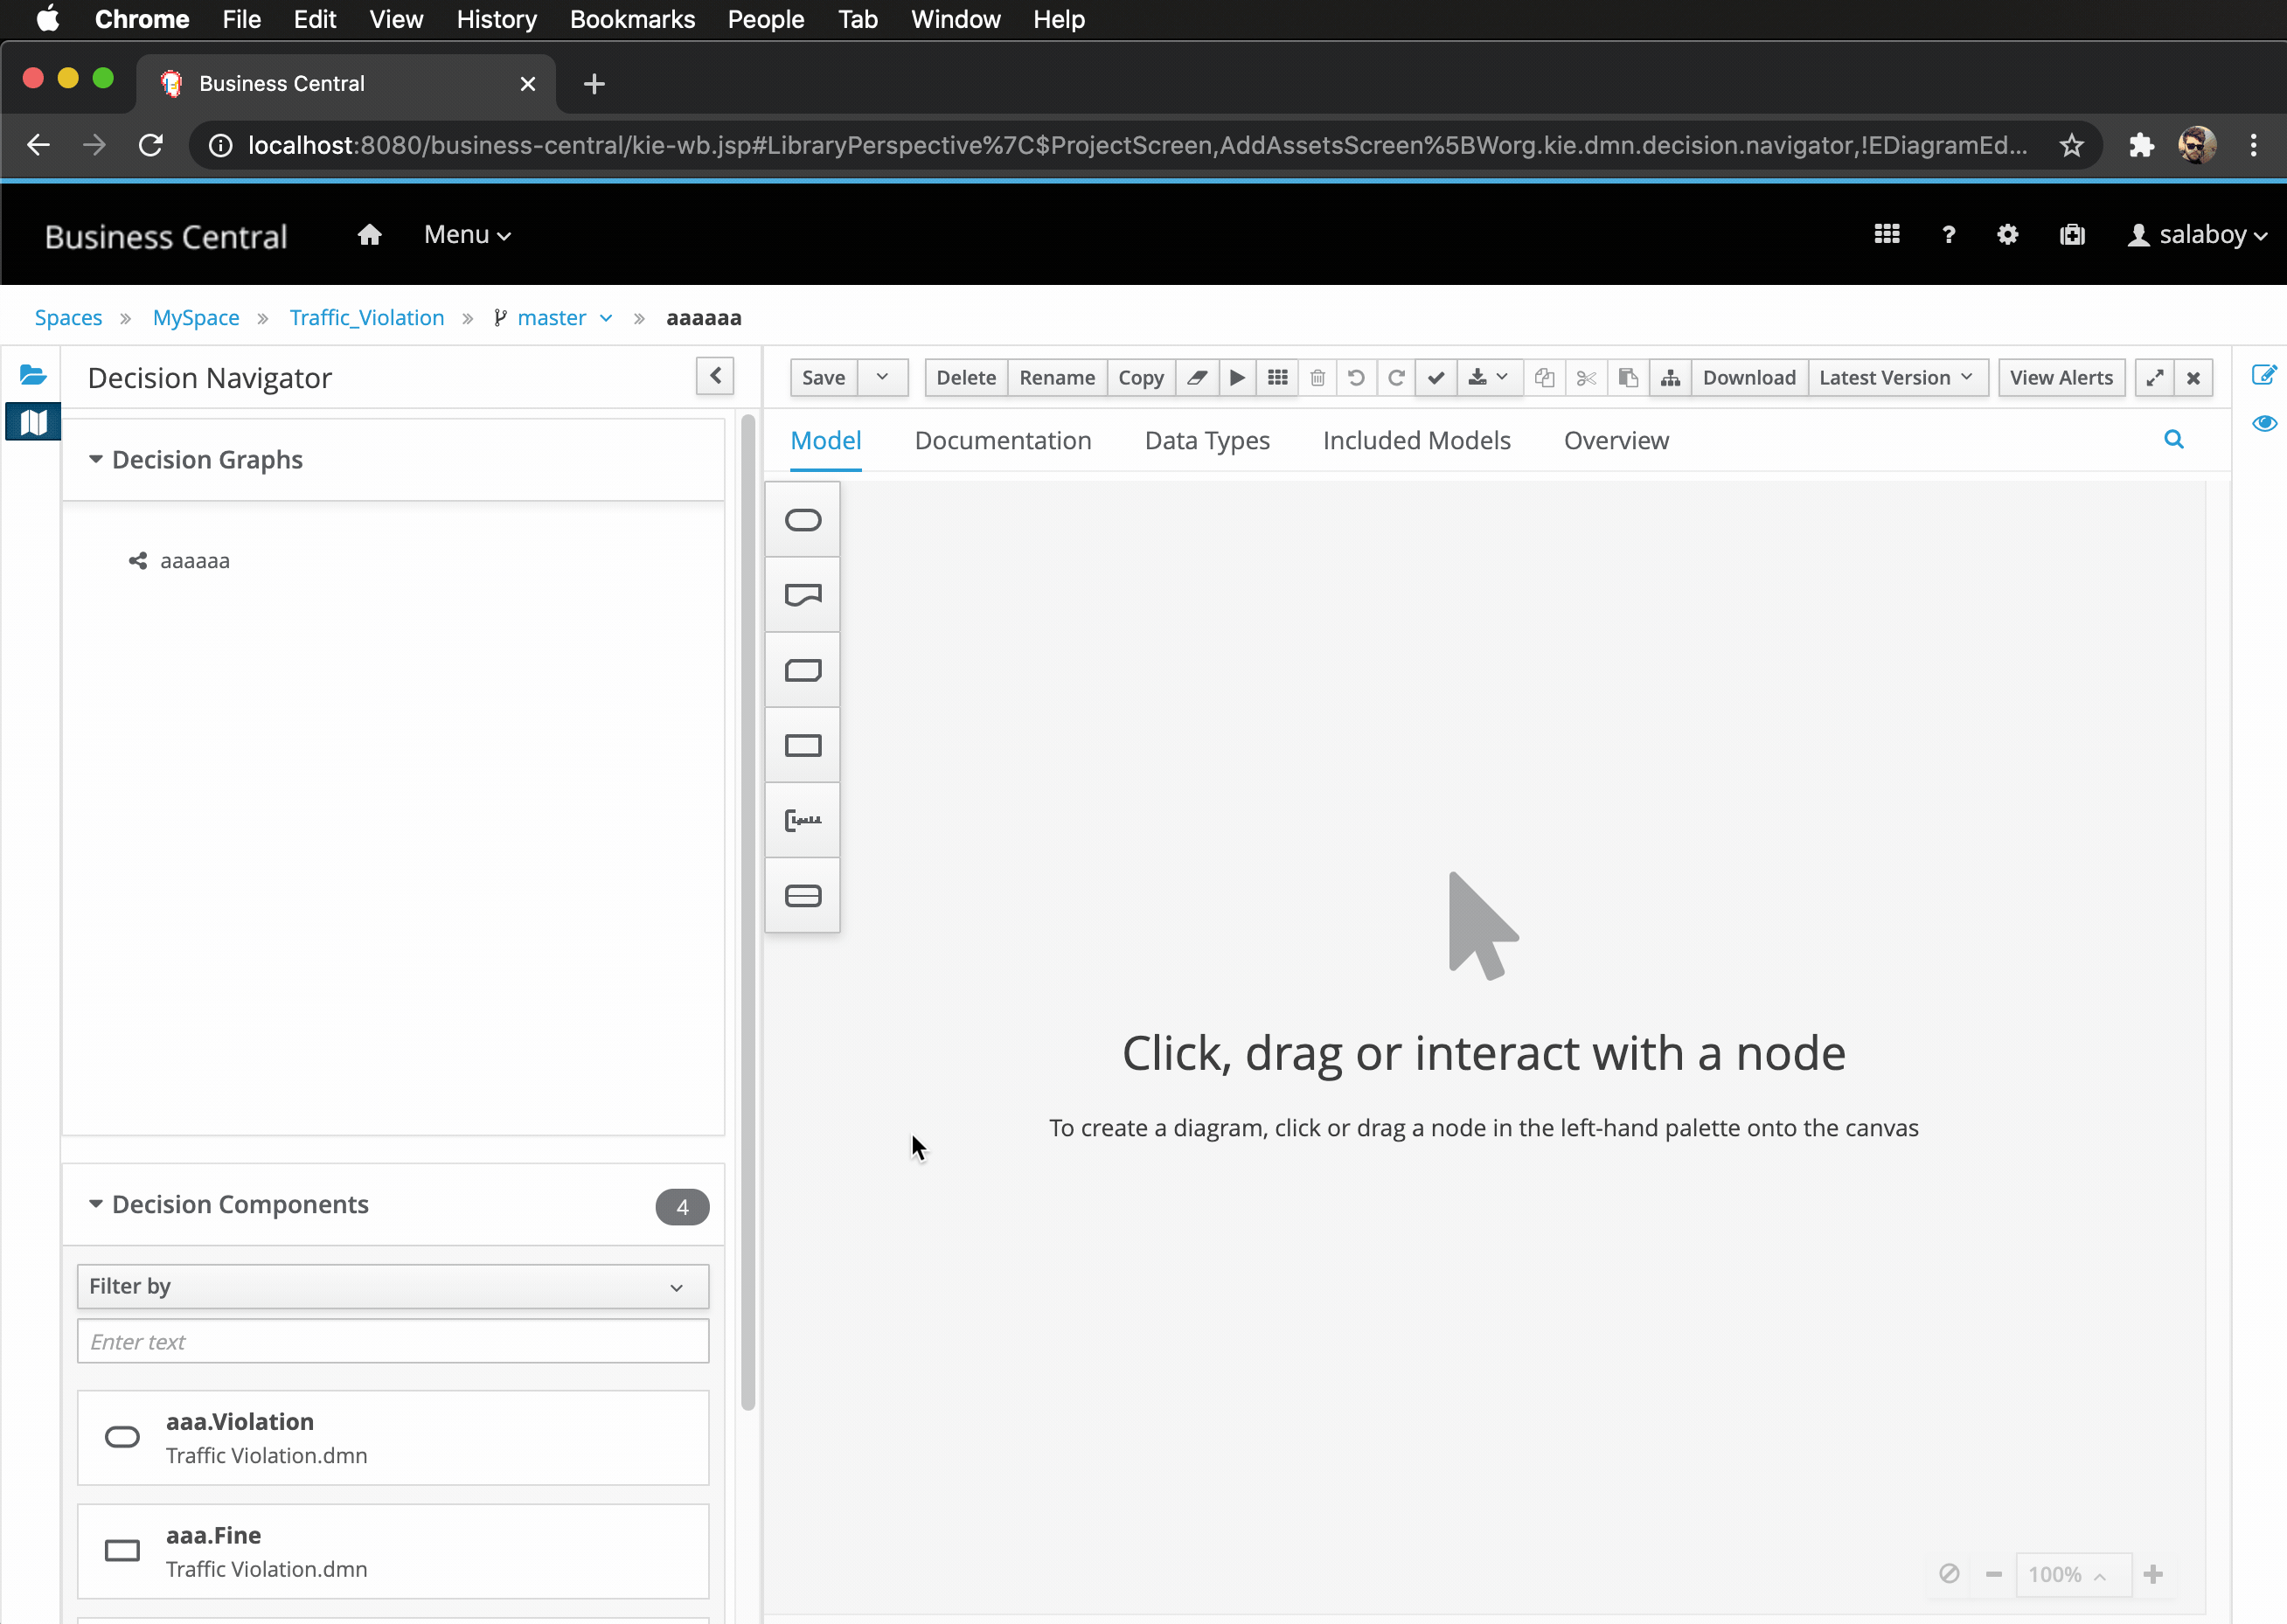This screenshot has width=2287, height=1624.
Task: Open the Filter by dropdown
Action: 392,1286
